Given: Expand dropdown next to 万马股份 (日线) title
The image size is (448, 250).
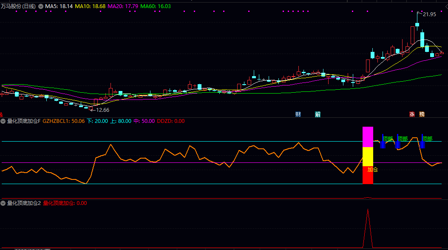Looking at the screenshot, I should coord(41,6).
